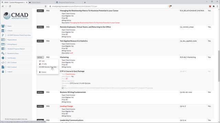Open Student Progress Report list icon
220x123 pixels.
(x=3, y=49)
